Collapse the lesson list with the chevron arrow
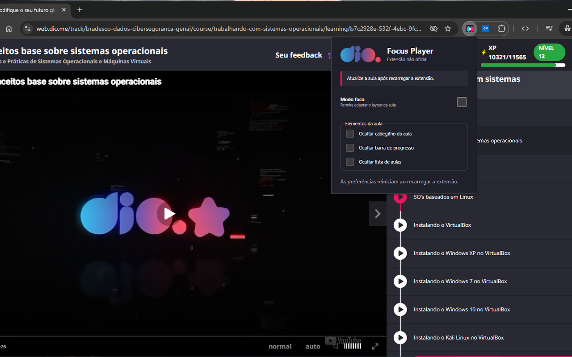This screenshot has width=572, height=357. 378,214
